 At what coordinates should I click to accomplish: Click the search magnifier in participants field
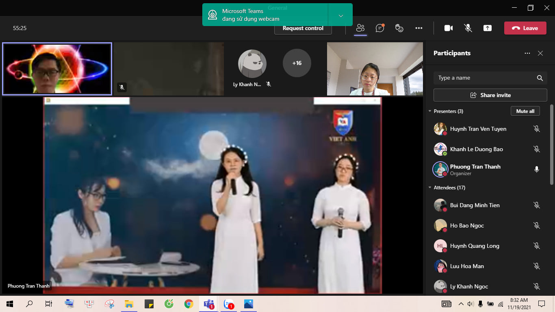click(540, 78)
